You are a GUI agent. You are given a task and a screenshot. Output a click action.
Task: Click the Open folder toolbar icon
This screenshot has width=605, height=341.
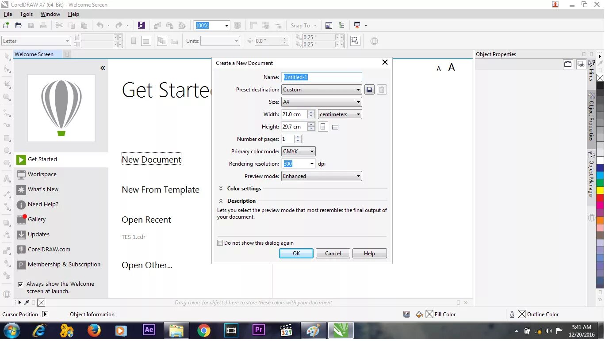(19, 26)
